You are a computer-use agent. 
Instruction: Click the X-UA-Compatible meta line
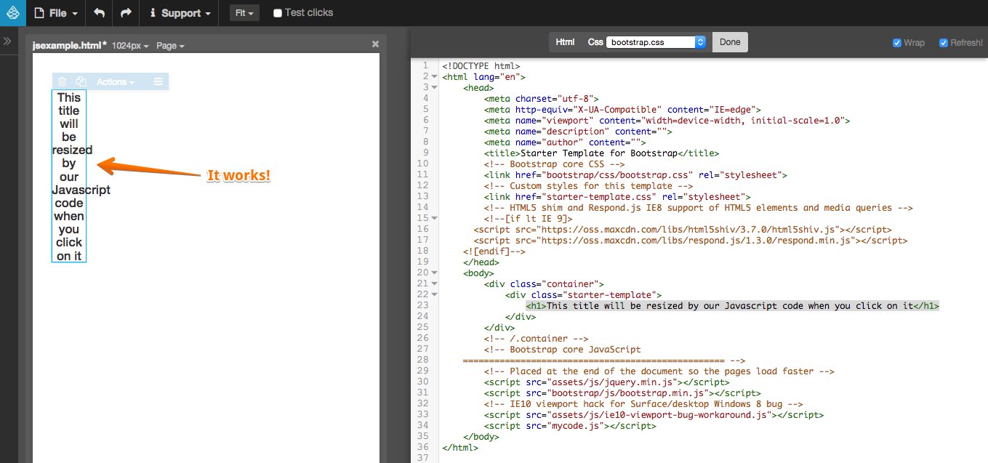point(622,109)
